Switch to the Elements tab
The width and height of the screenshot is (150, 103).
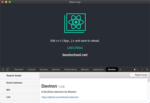tap(19, 69)
